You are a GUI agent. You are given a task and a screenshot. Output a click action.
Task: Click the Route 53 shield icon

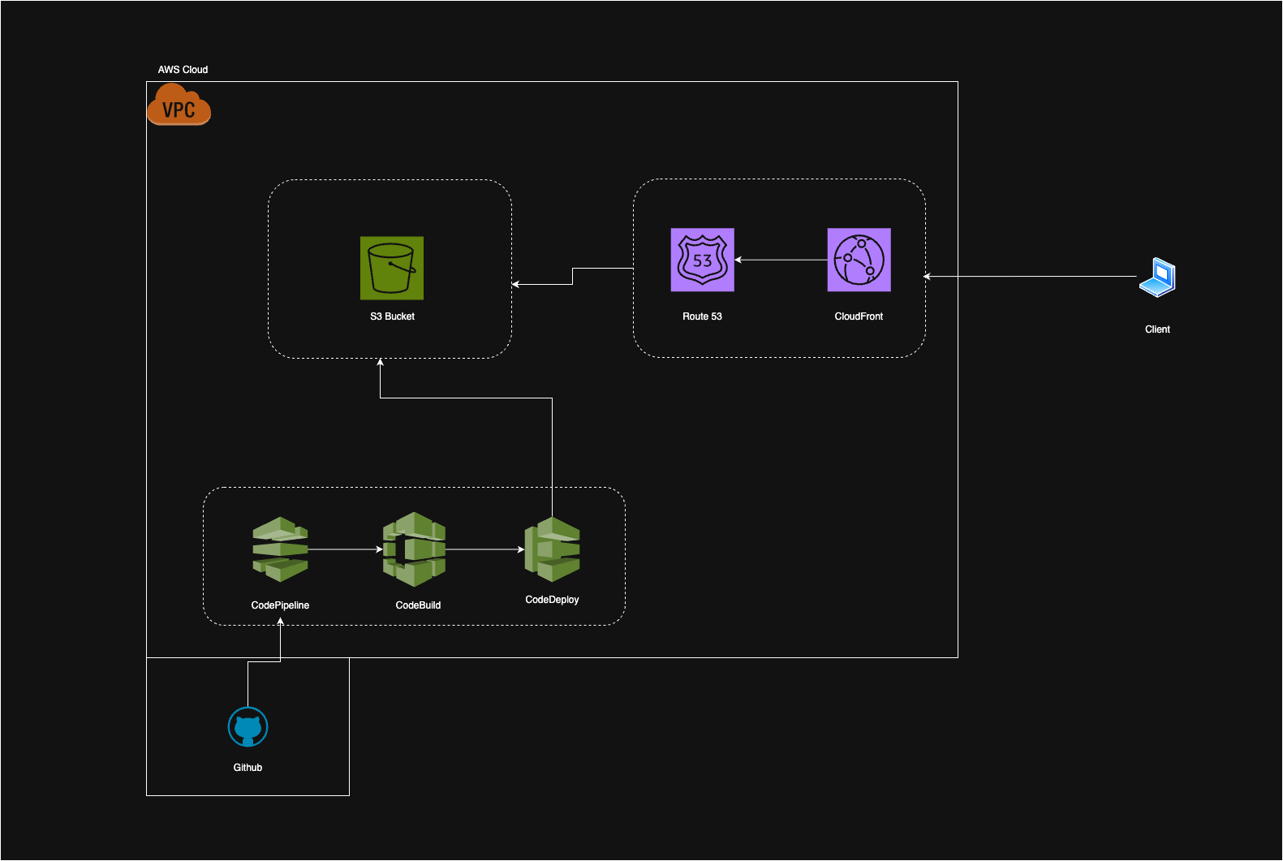click(x=702, y=260)
